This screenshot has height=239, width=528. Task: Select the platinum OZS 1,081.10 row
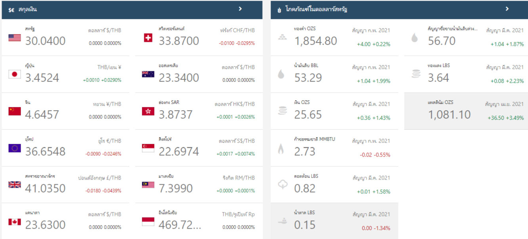(x=466, y=111)
